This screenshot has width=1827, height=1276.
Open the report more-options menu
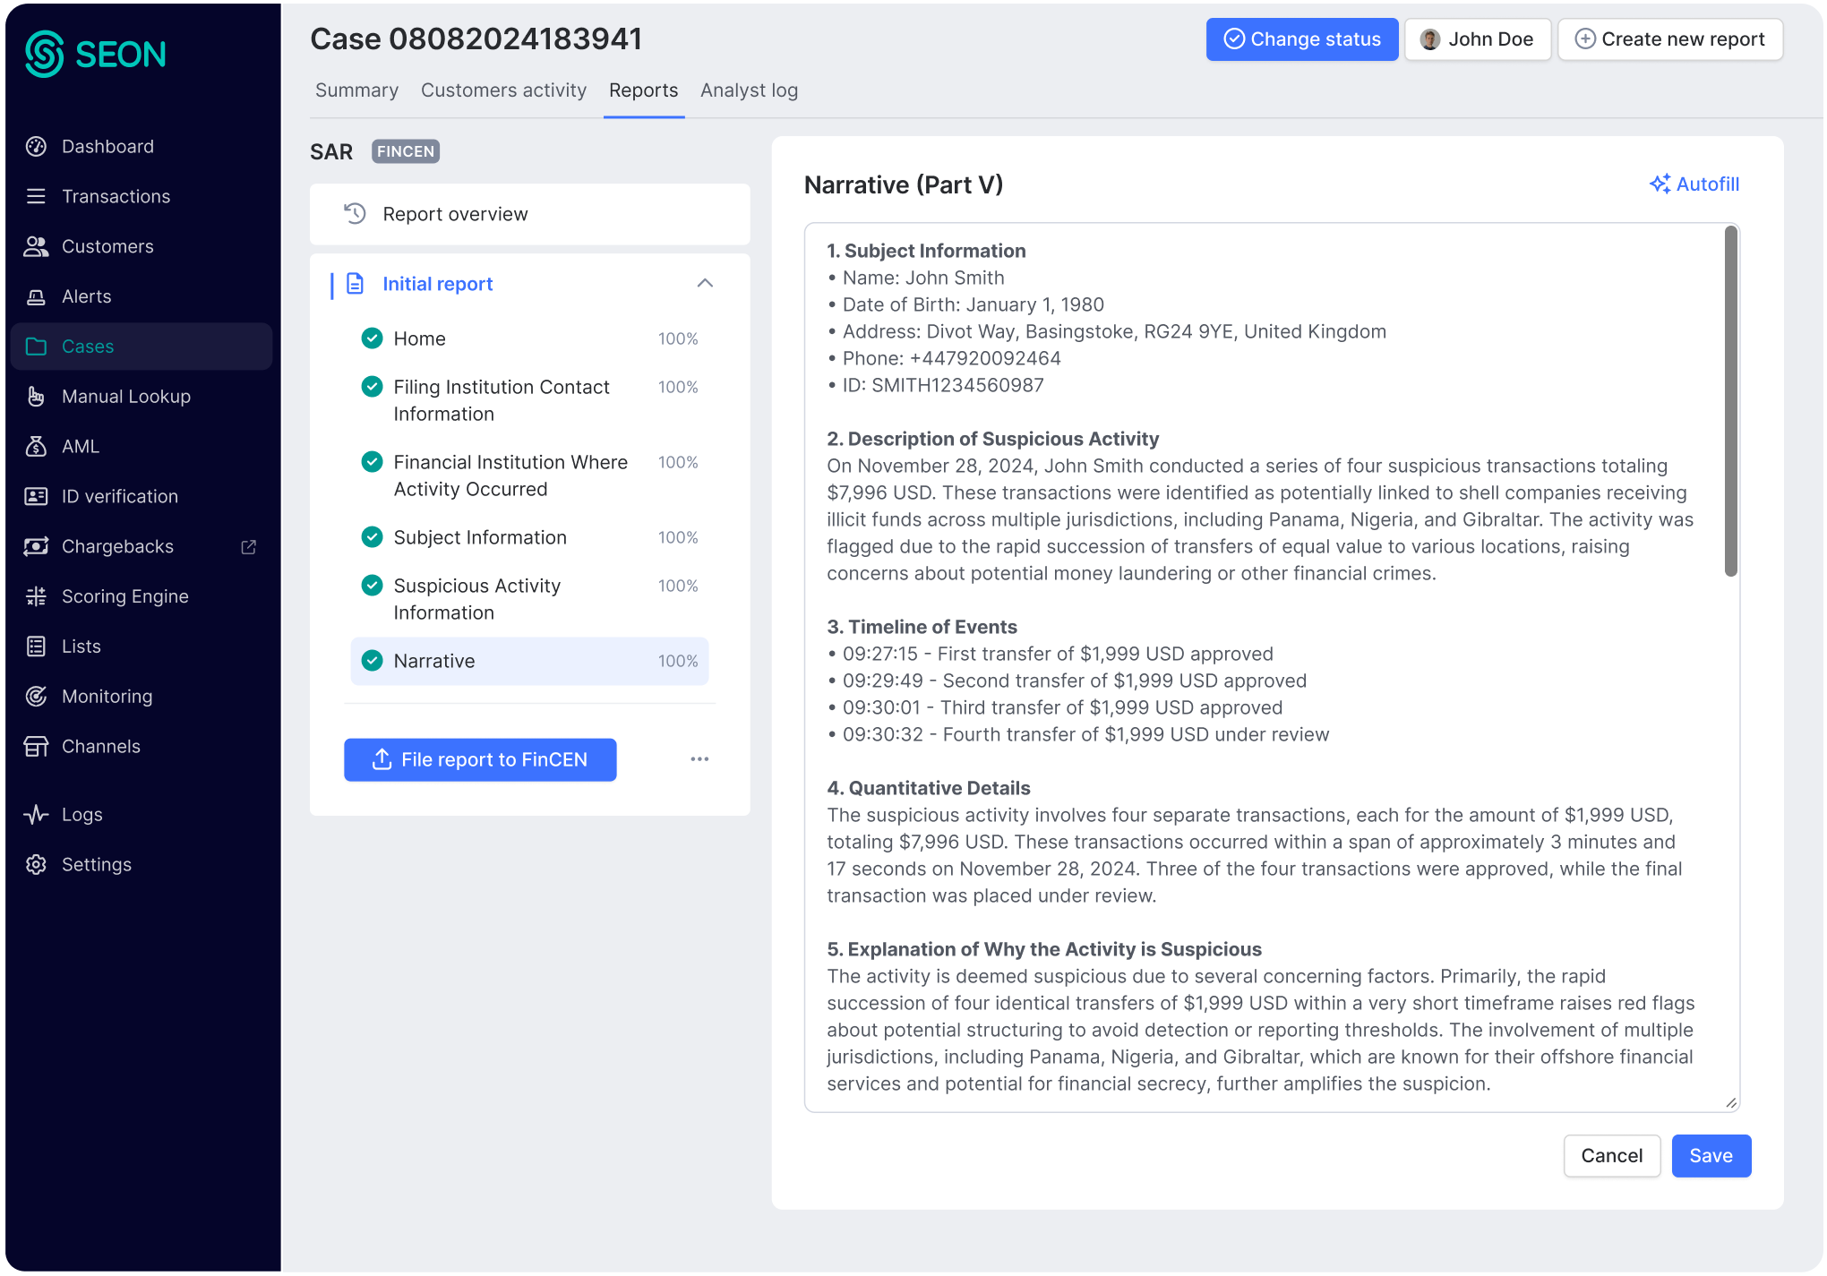point(699,759)
